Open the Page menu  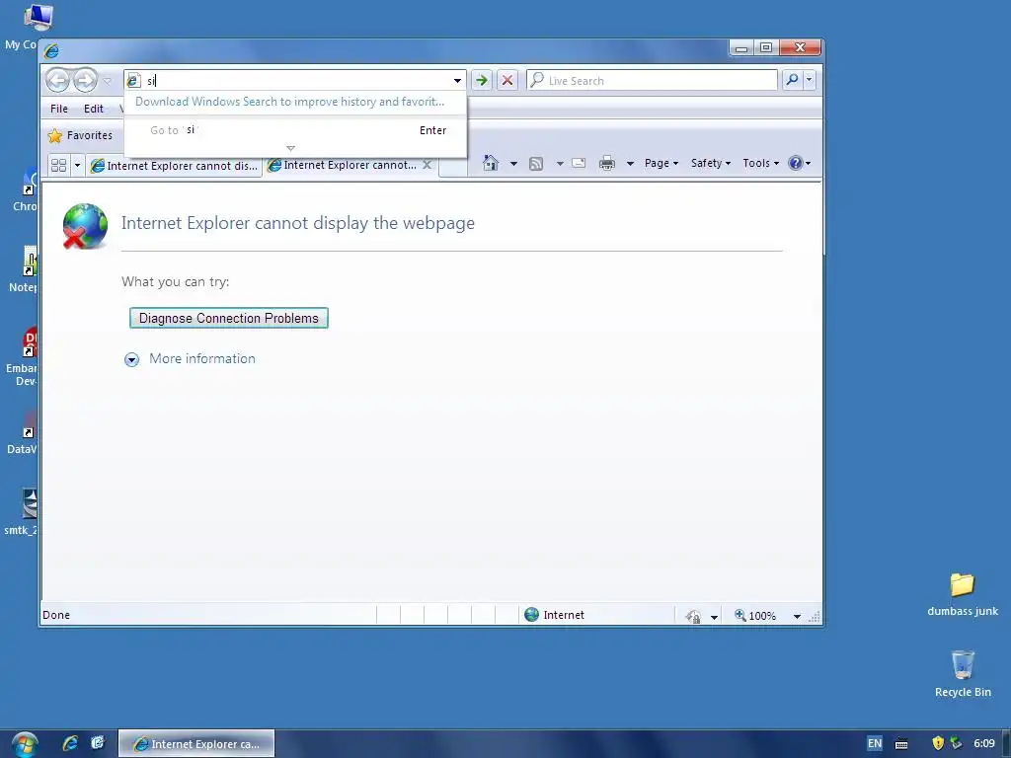(x=661, y=163)
